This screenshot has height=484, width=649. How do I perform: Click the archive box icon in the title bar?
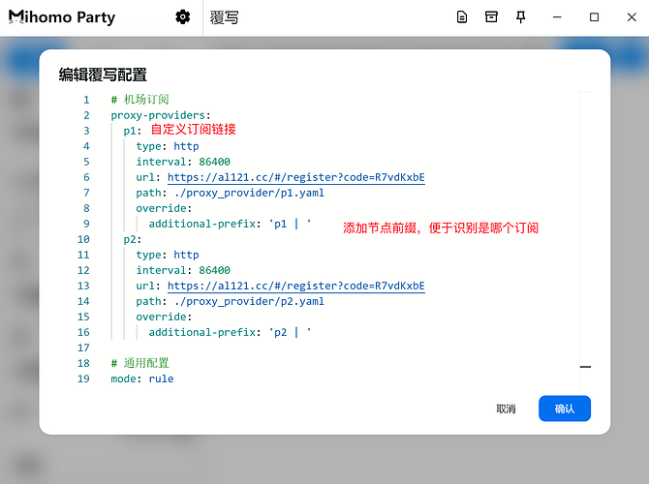(491, 17)
